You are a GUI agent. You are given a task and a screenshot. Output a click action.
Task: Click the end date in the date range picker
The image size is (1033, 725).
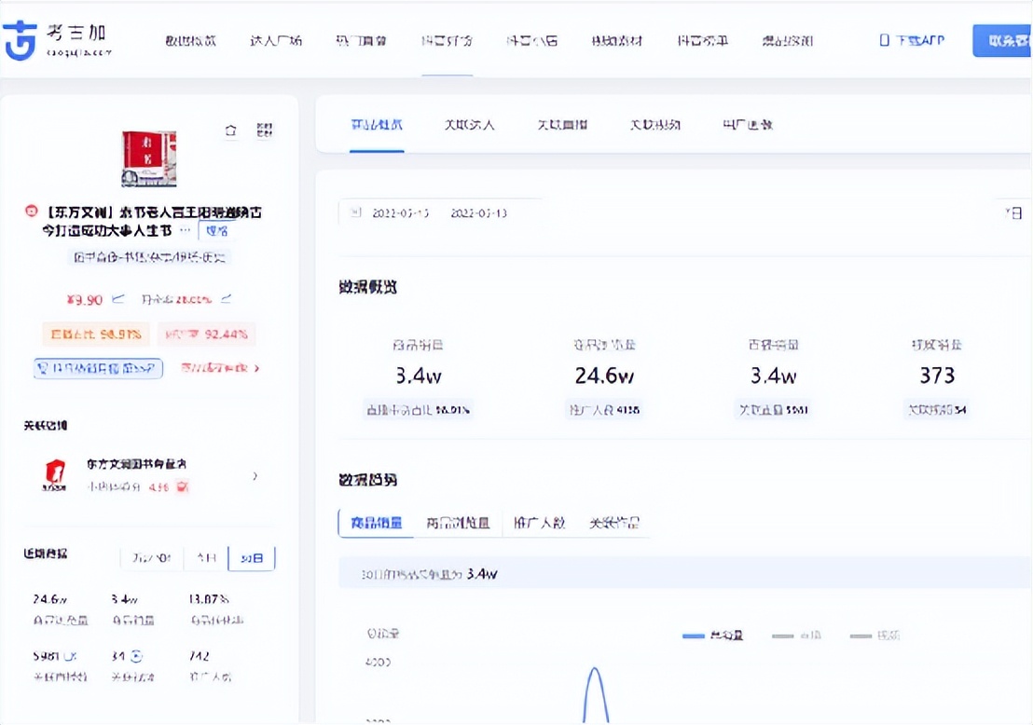pyautogui.click(x=479, y=213)
